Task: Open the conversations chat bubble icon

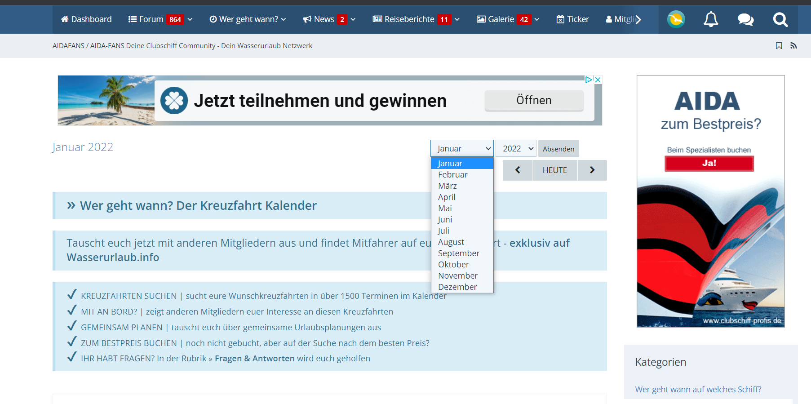Action: [745, 19]
